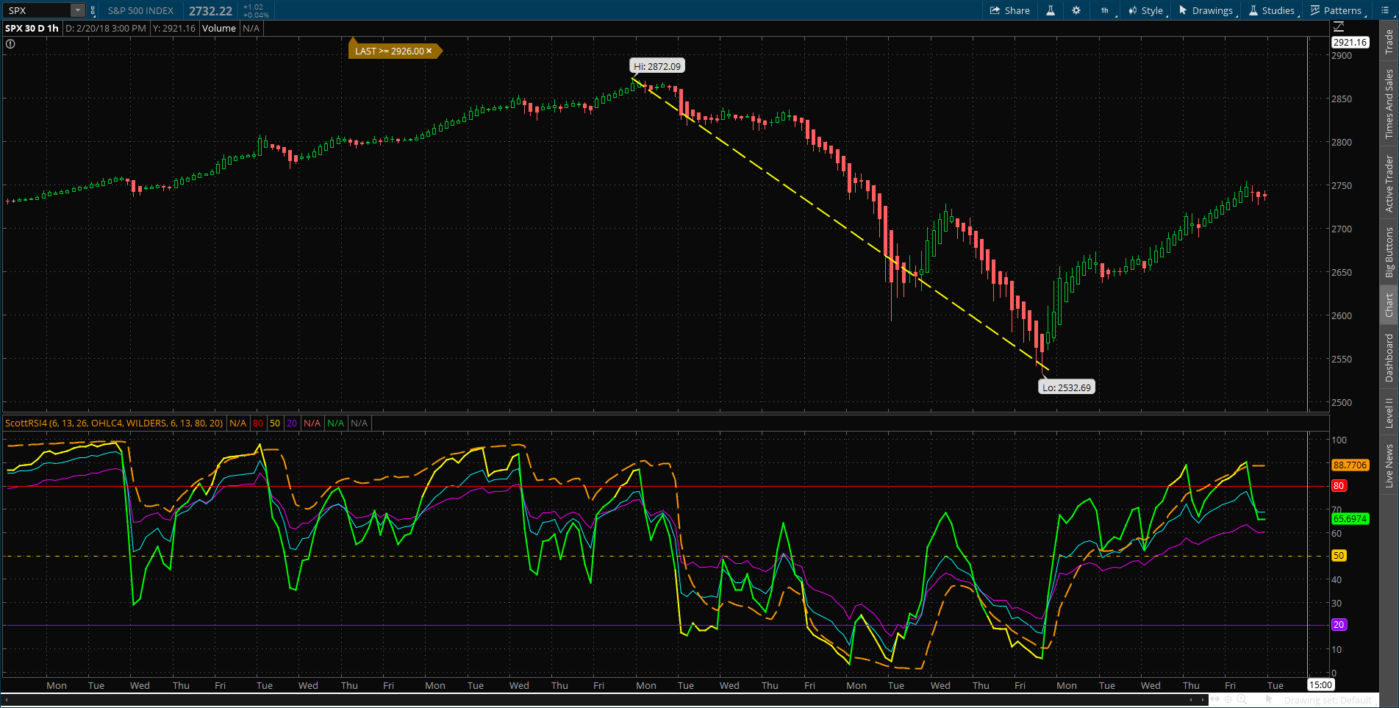Click the Y: 2921.16 readout
Viewport: 1399px width, 708px height.
[174, 28]
